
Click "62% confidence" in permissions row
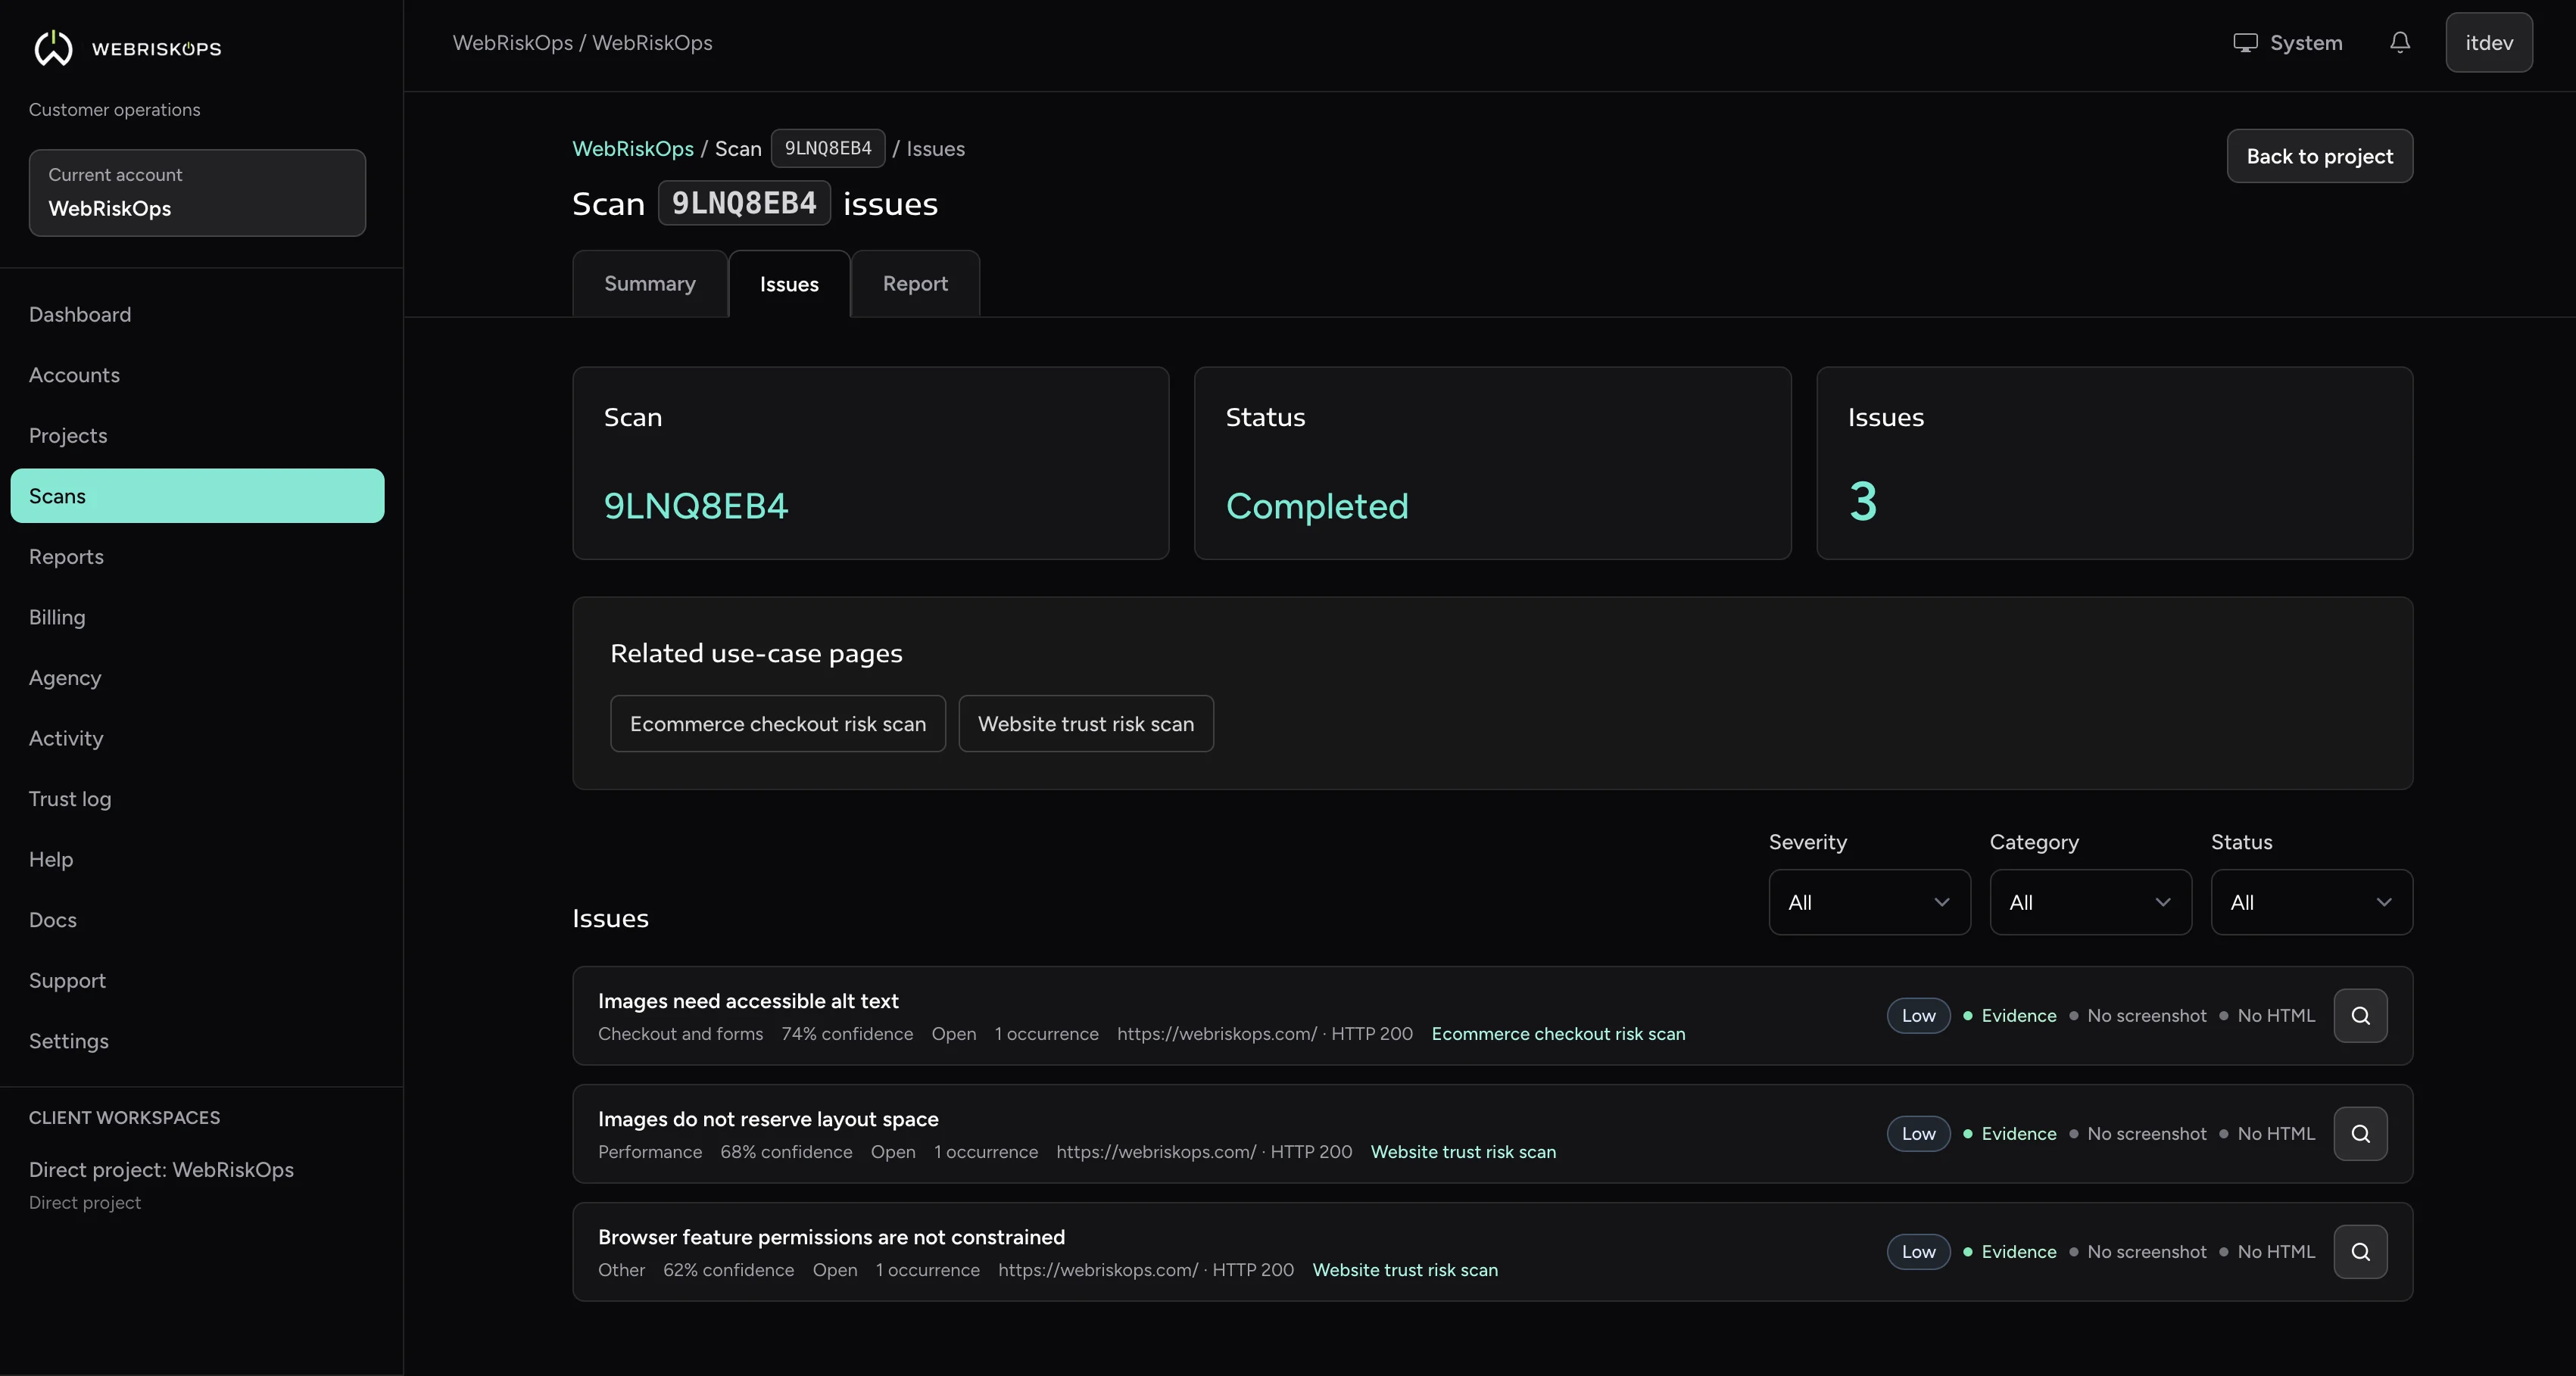(728, 1270)
